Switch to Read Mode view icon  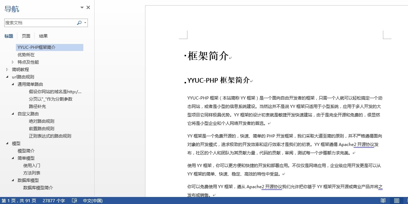[383, 200]
